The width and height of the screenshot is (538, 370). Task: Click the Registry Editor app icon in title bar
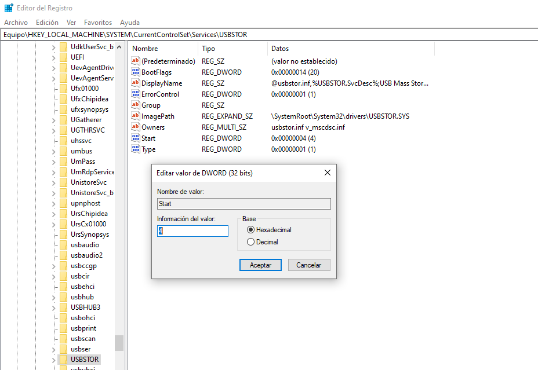pyautogui.click(x=9, y=8)
